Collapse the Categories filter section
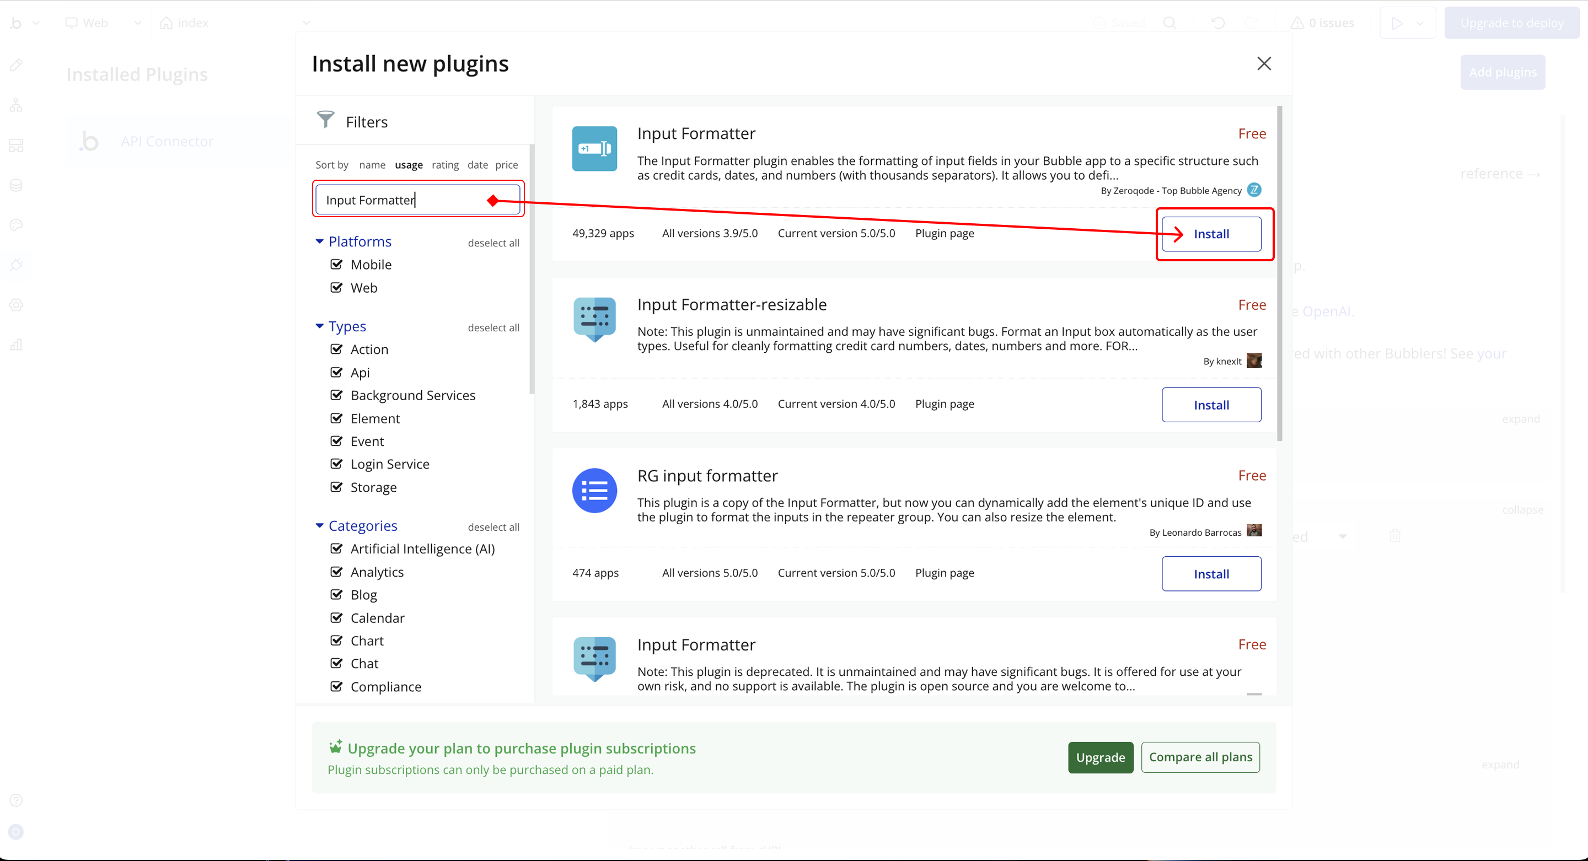 click(x=319, y=526)
